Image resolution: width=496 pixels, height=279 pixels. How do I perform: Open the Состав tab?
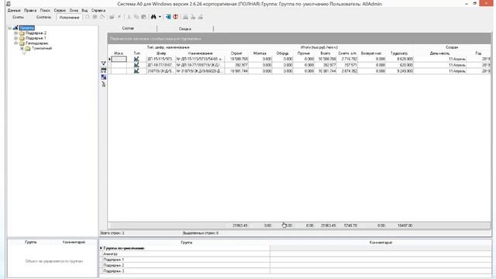pos(128,29)
